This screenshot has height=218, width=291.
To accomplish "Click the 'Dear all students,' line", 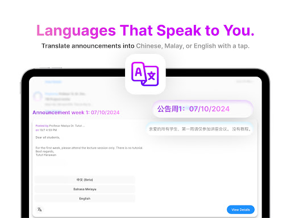I will 48,137.
